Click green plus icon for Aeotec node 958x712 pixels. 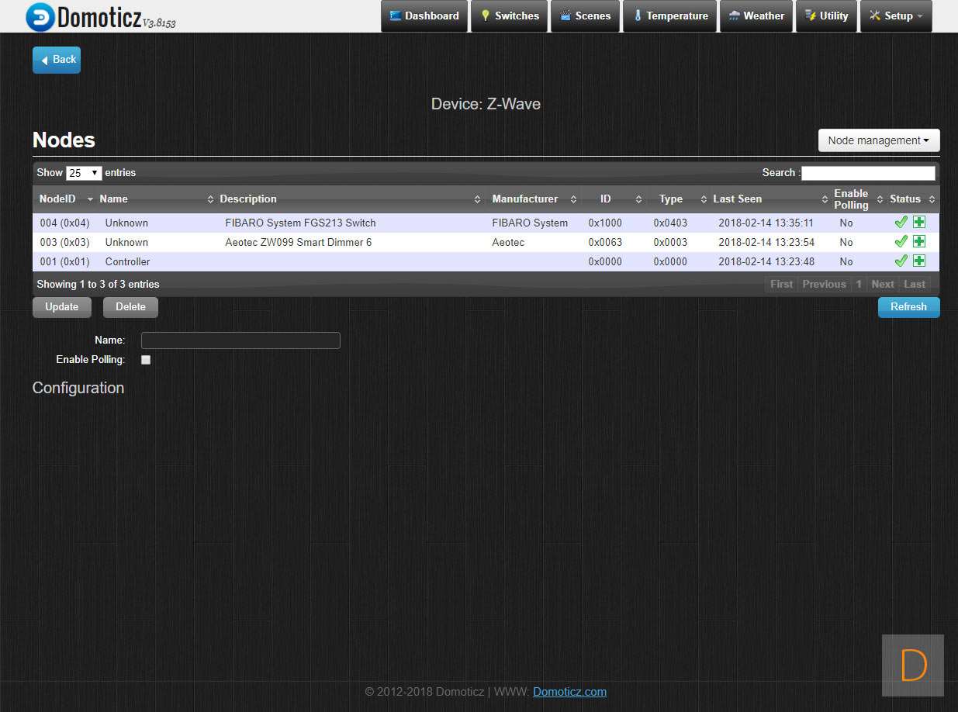[x=919, y=241]
